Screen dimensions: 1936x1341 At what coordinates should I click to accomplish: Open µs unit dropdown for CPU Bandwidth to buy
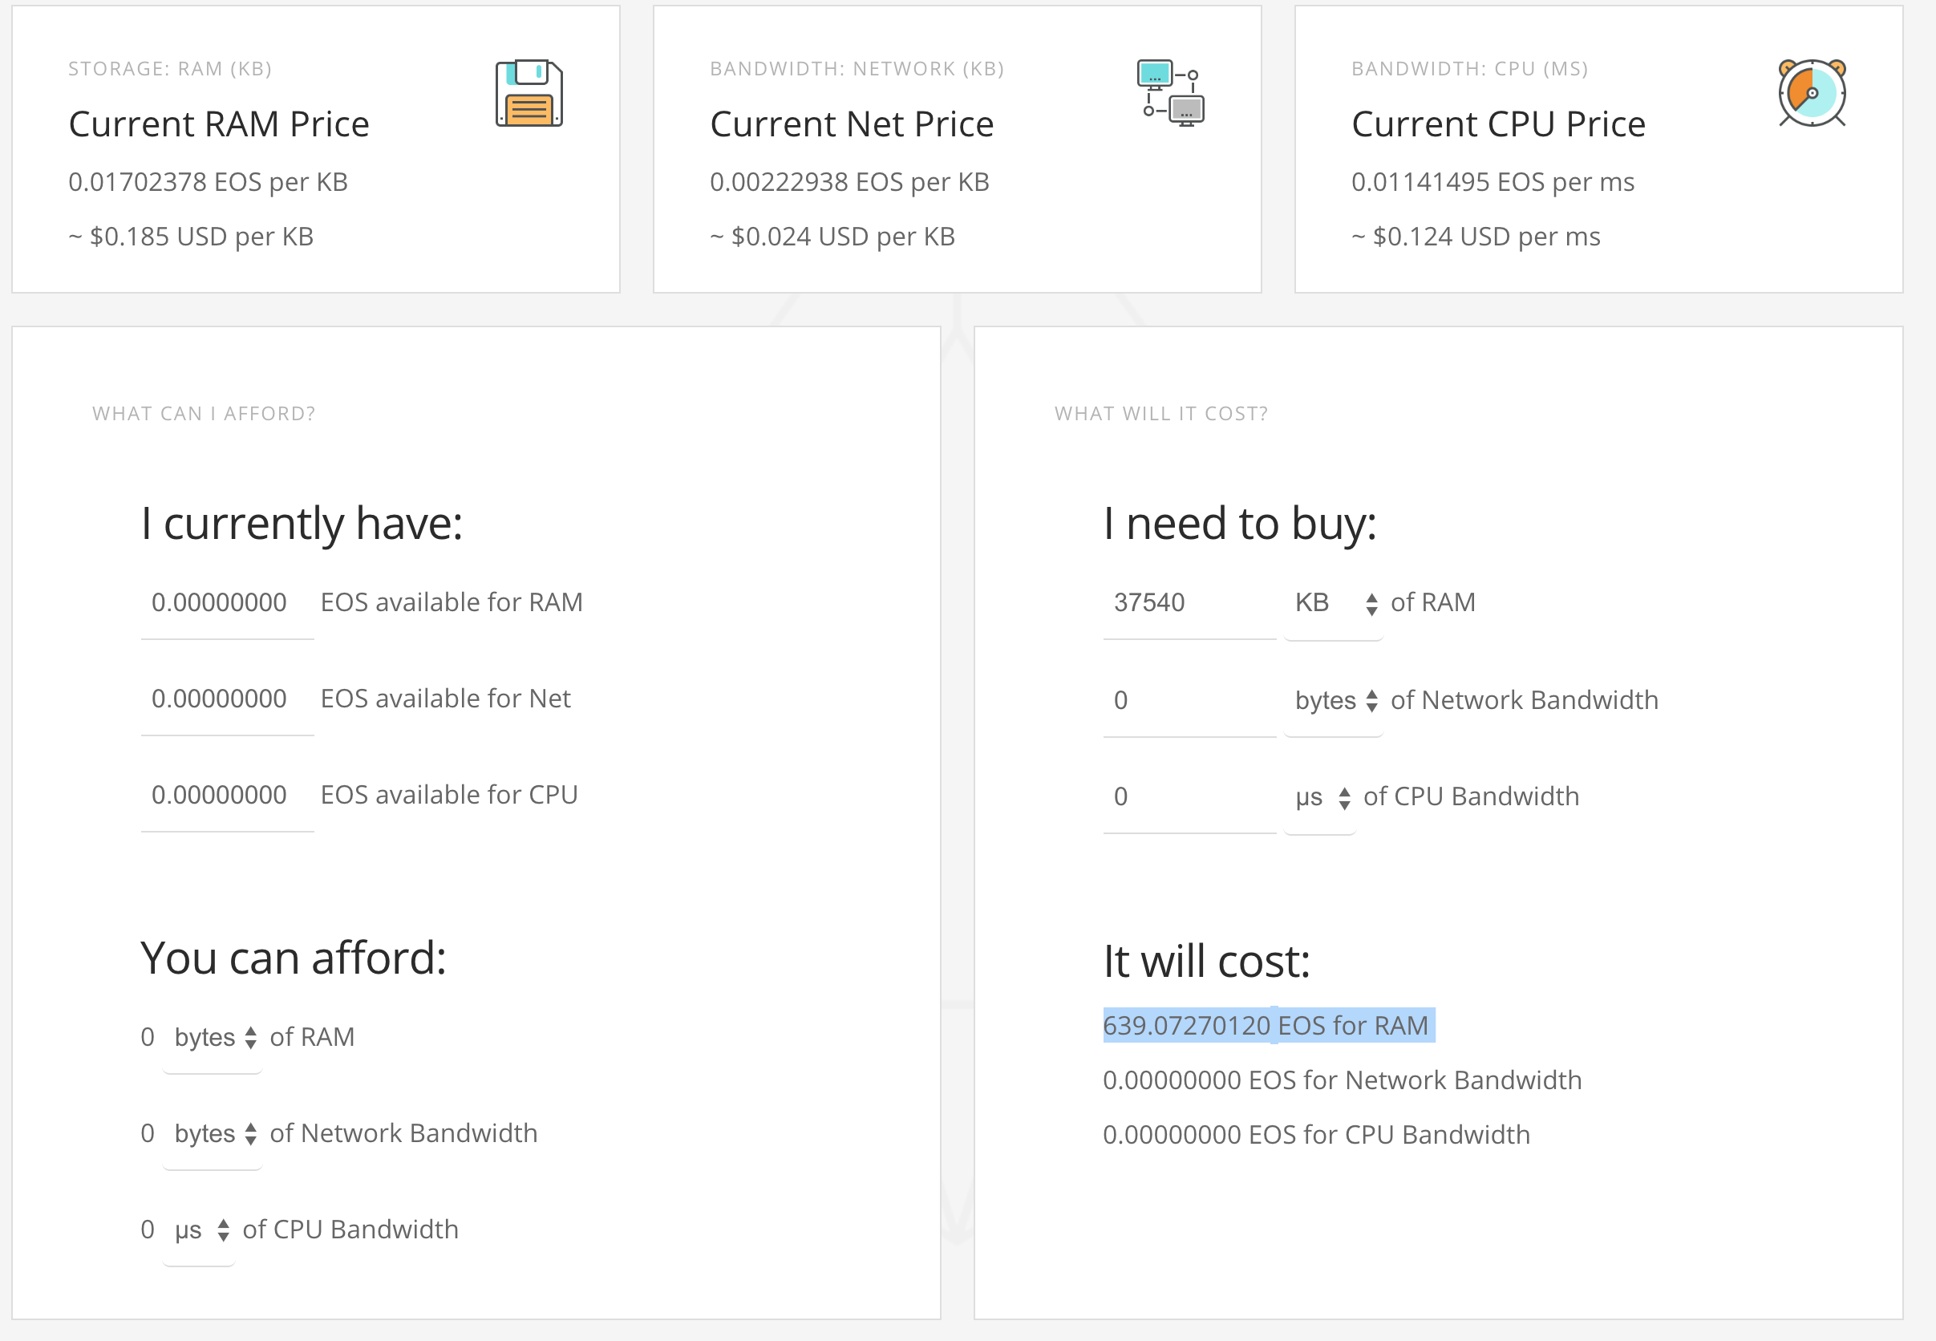(x=1321, y=797)
